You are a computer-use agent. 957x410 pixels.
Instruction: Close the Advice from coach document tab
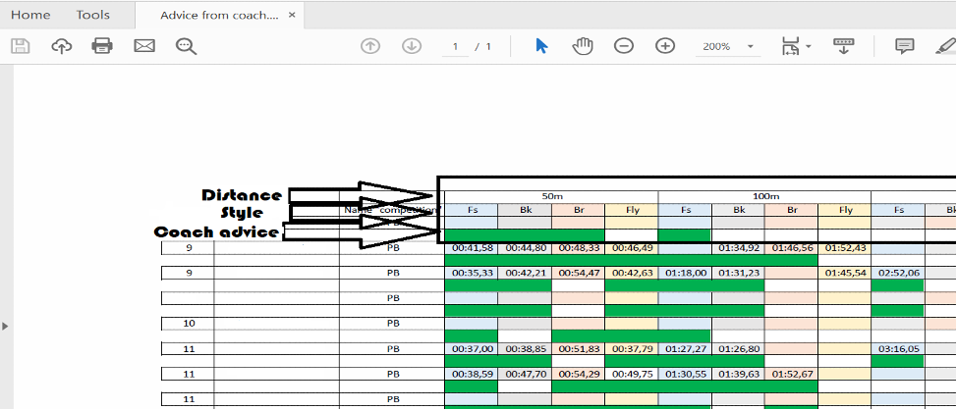(292, 15)
